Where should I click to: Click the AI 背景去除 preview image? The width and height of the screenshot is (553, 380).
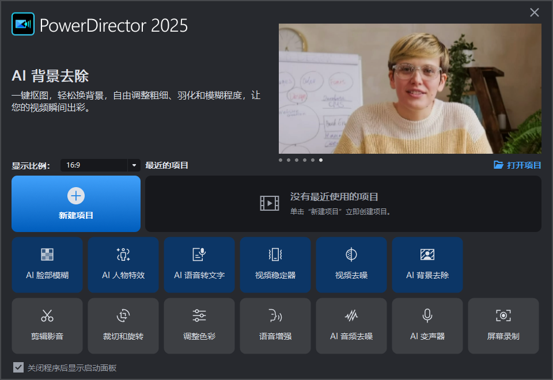pyautogui.click(x=410, y=89)
